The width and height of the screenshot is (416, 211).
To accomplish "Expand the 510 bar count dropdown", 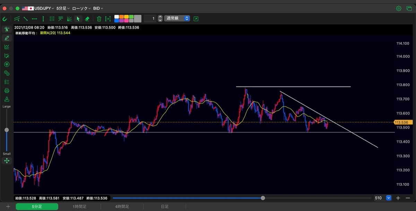I will point(389,198).
